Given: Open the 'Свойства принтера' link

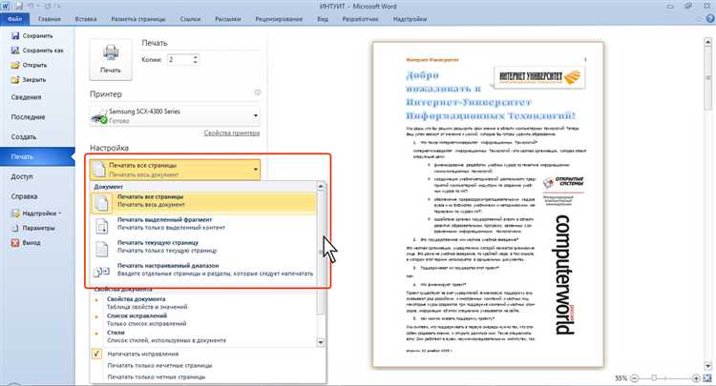Looking at the screenshot, I should (x=232, y=132).
